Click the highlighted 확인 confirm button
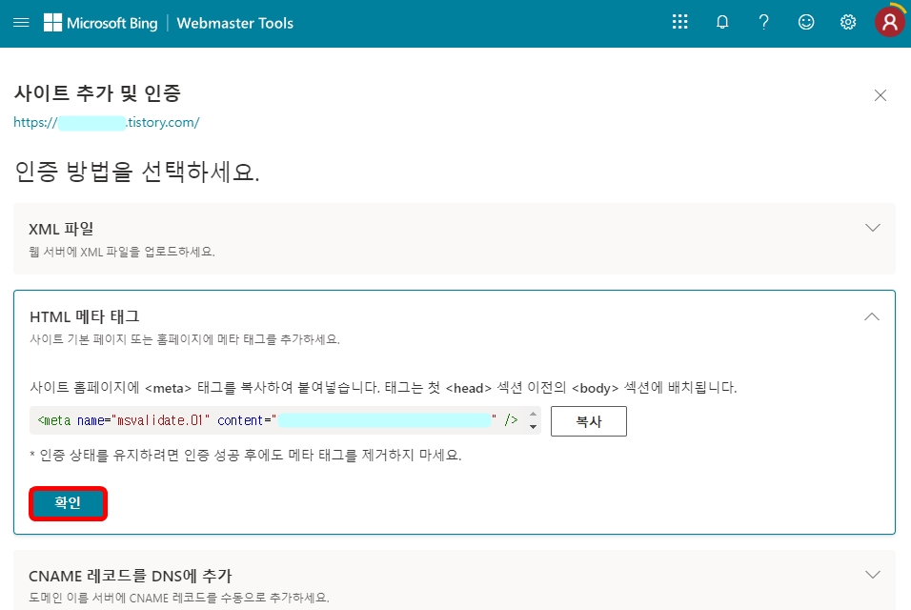 [68, 503]
